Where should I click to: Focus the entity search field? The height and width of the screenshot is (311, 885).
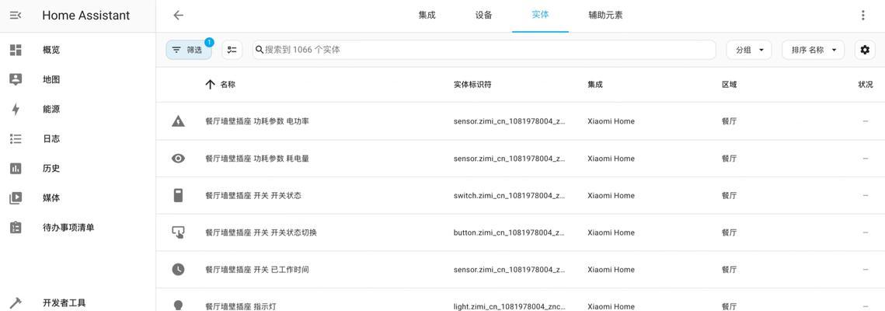pyautogui.click(x=484, y=50)
